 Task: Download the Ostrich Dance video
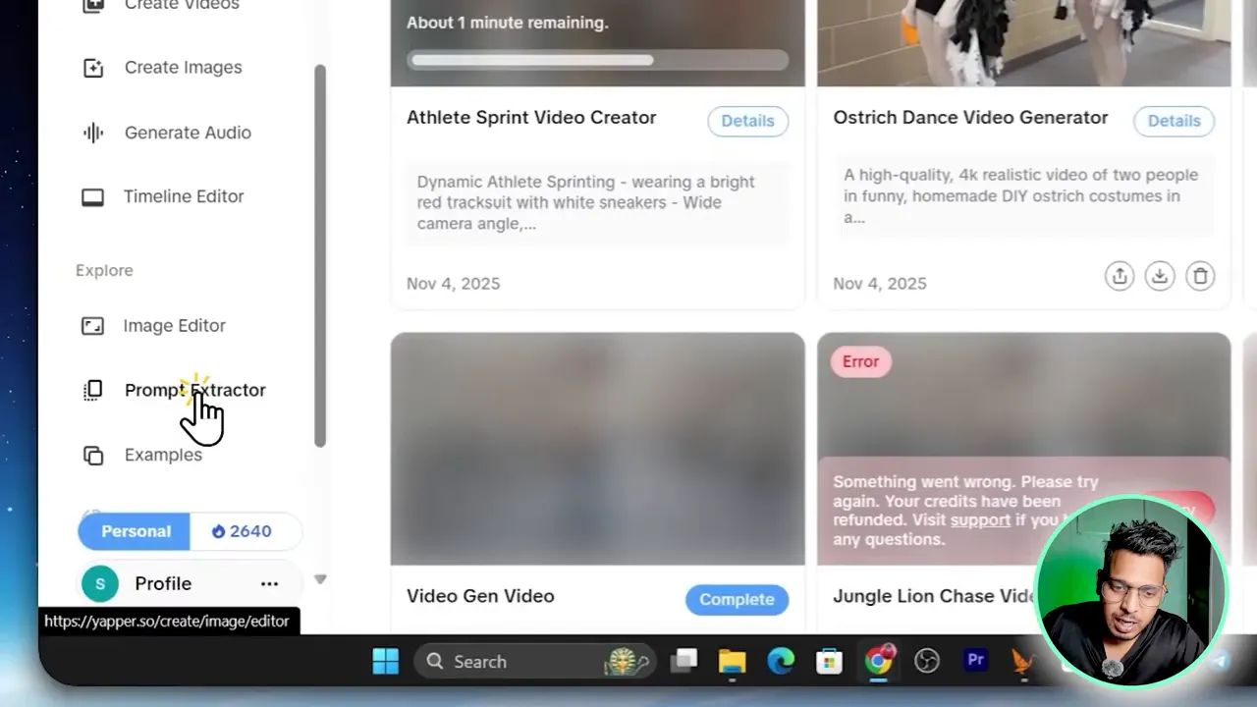(x=1160, y=276)
